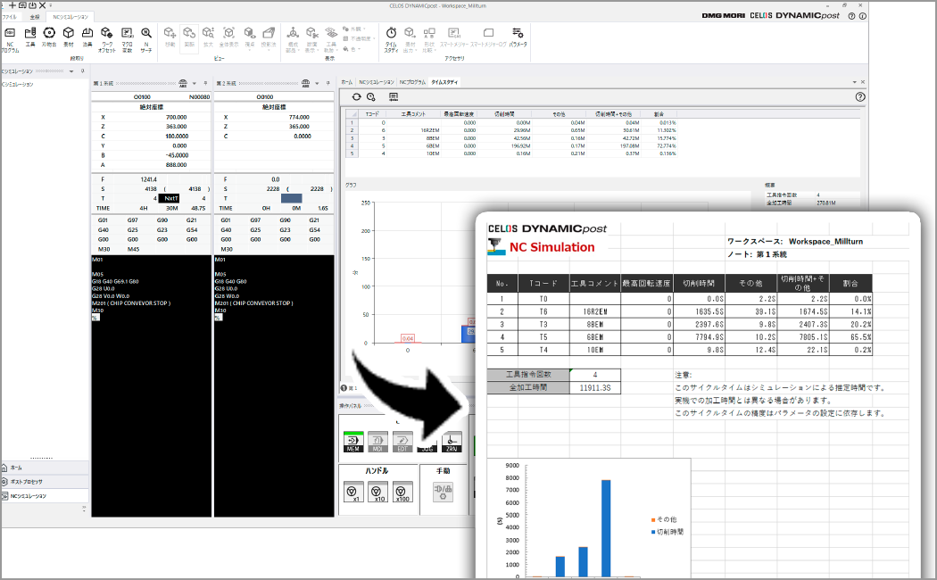Sort by 切削時間 column header
Viewport: 937px width, 580px height.
505,113
